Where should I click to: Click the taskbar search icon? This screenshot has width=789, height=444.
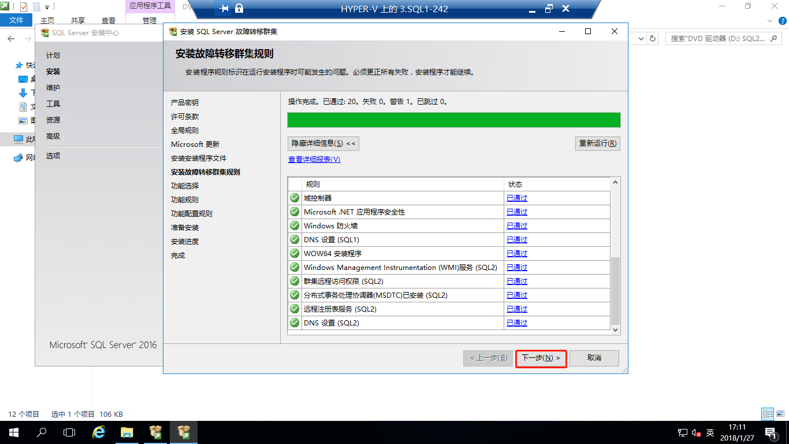[42, 432]
